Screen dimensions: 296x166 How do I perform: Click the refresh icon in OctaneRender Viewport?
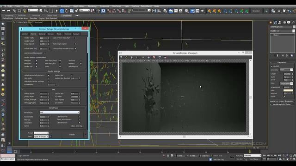click(x=126, y=57)
